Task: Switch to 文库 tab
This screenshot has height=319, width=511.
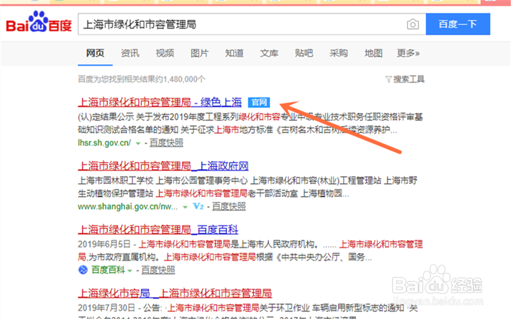Action: [269, 53]
